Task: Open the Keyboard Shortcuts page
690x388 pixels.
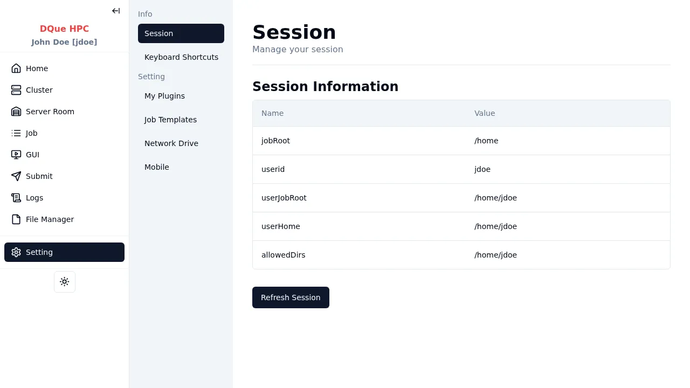Action: pos(181,57)
